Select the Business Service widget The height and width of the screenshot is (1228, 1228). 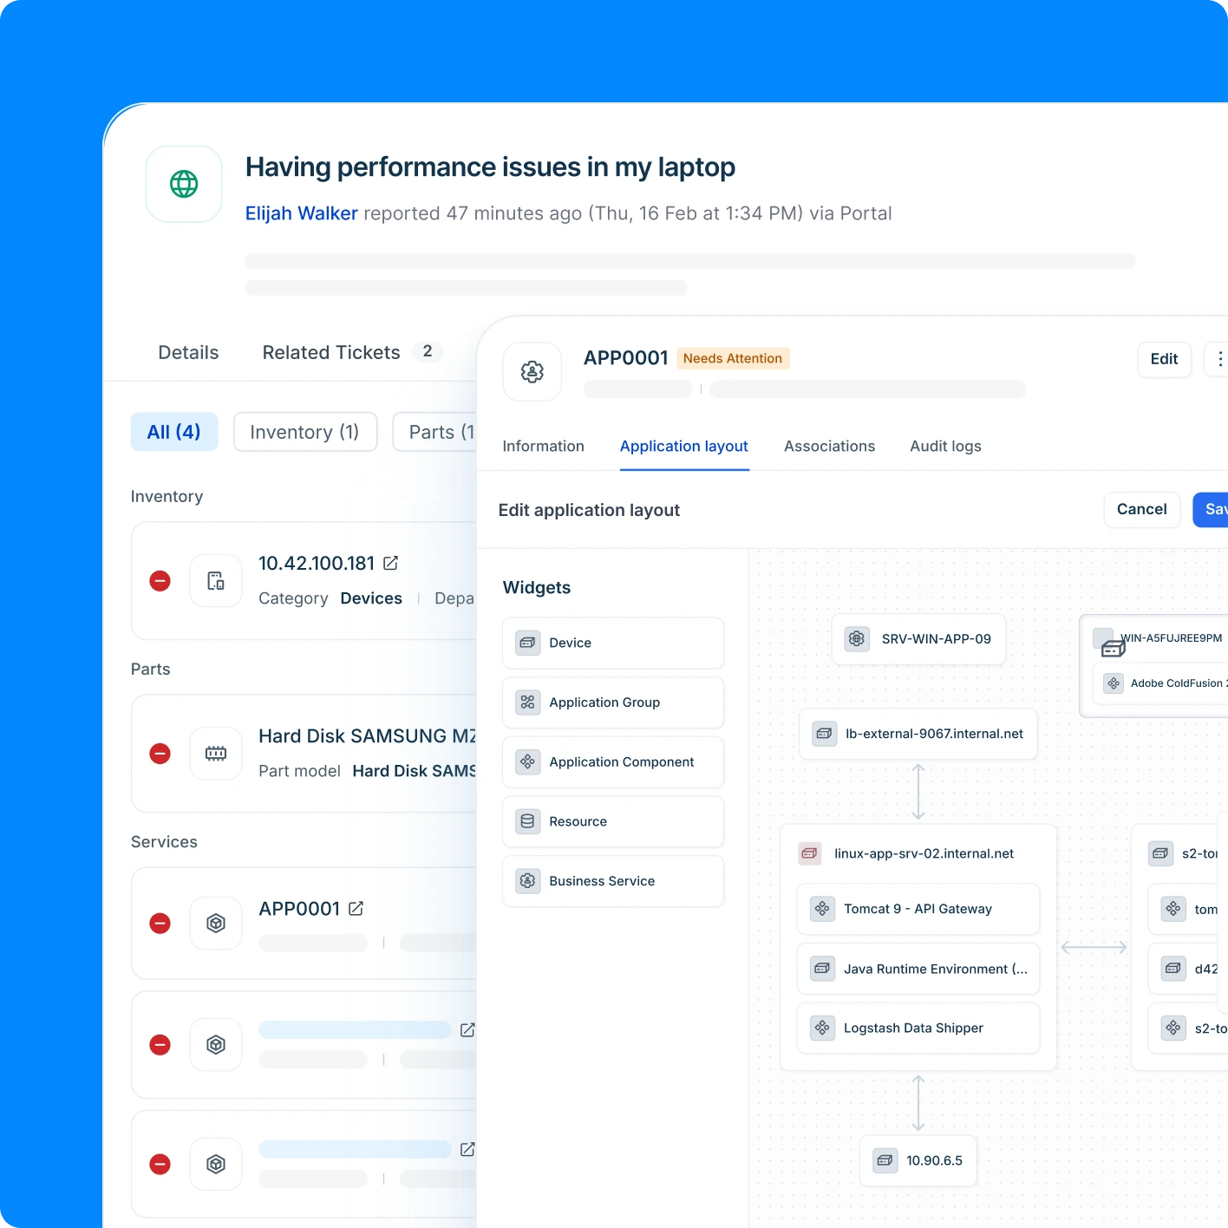click(x=613, y=881)
